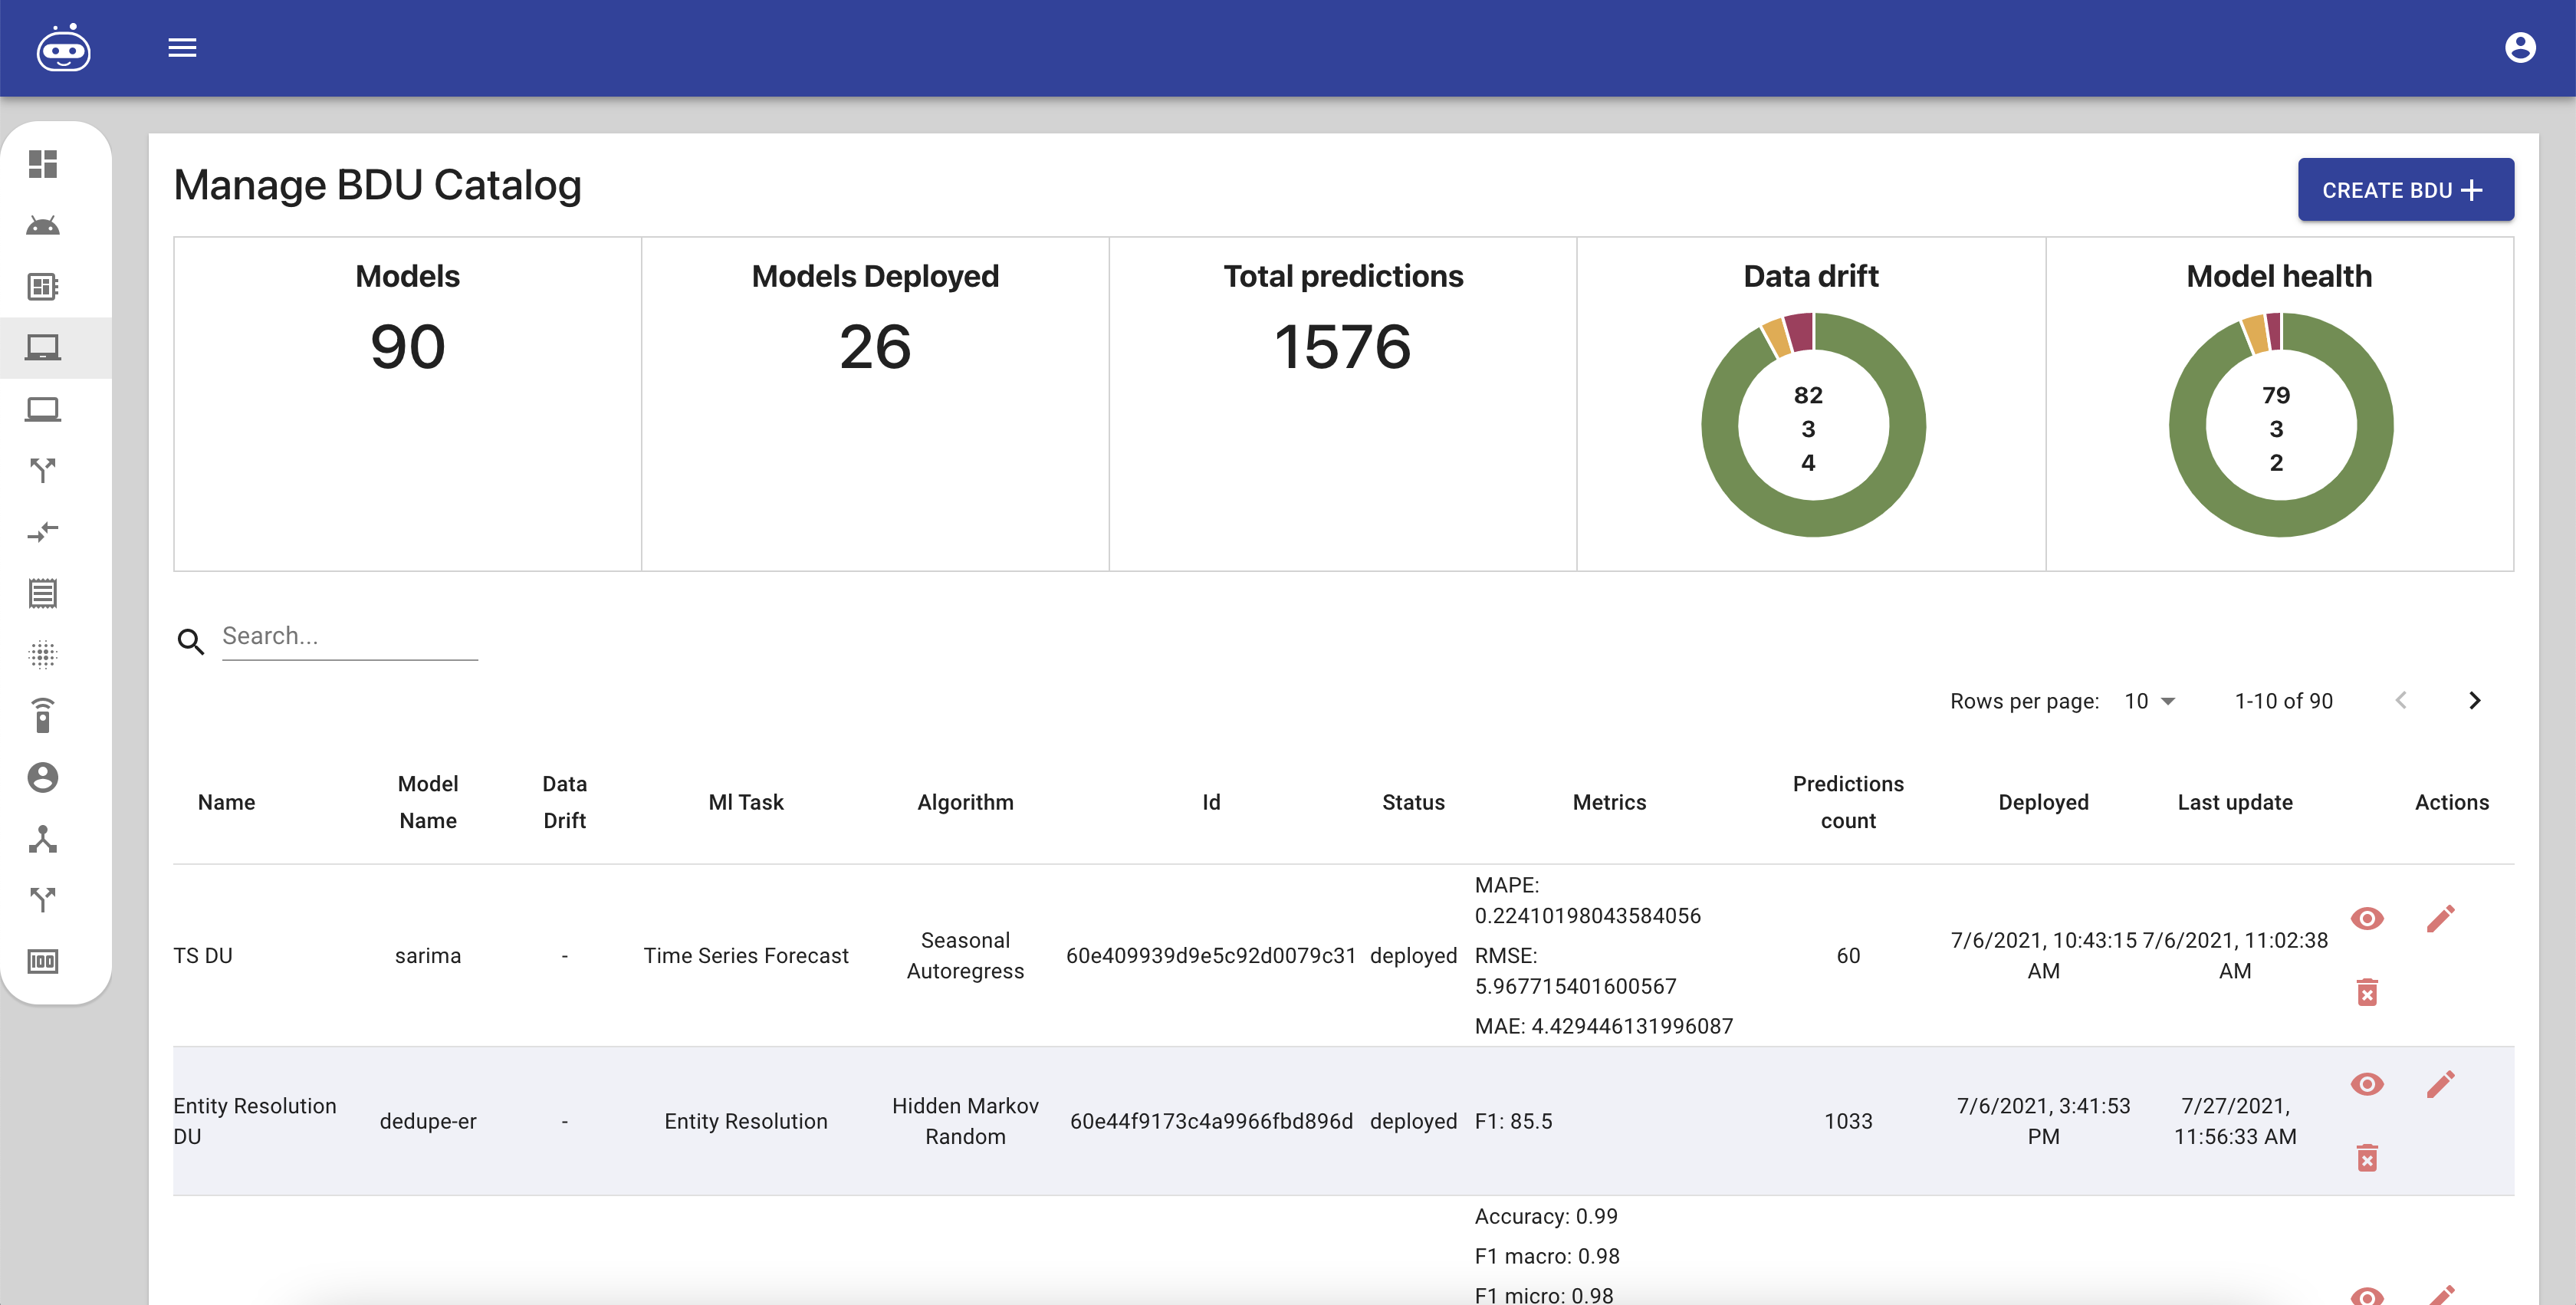
Task: Open the receipt list sidebar icon
Action: pos(43,593)
